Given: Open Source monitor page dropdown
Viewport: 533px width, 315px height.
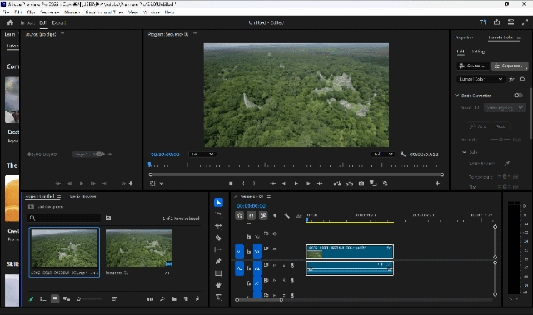Looking at the screenshot, I should pos(87,155).
